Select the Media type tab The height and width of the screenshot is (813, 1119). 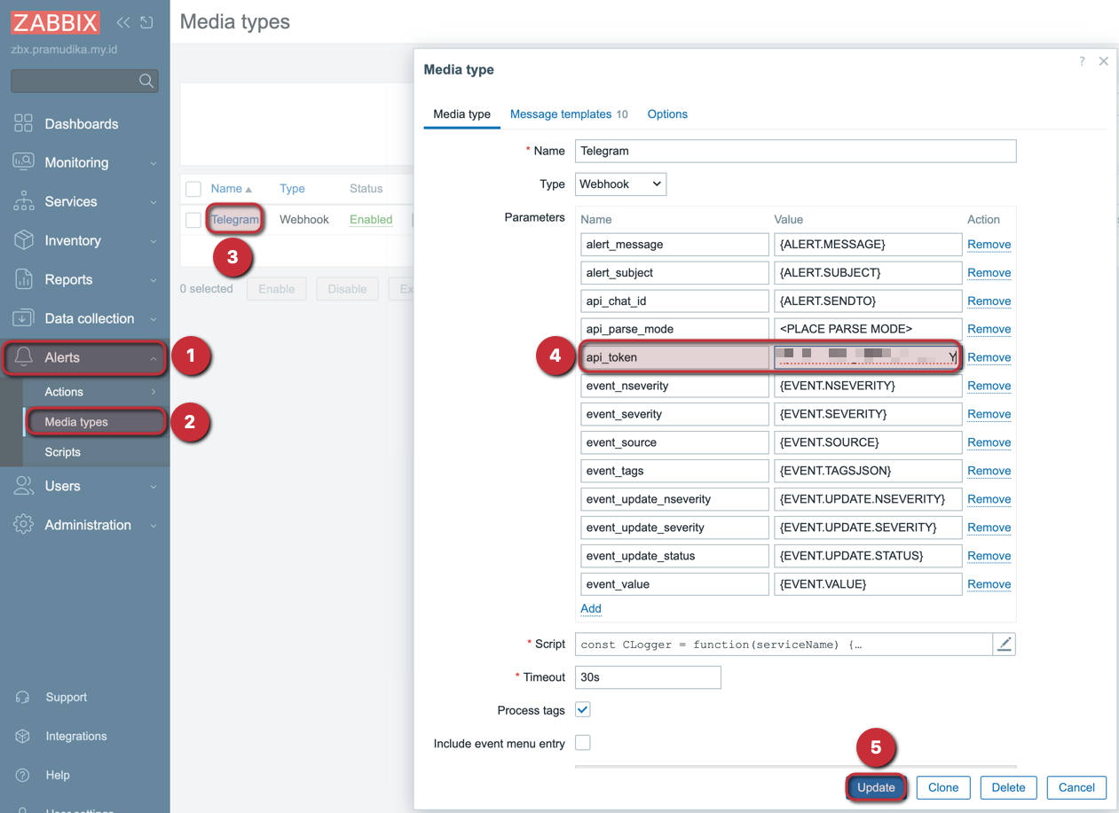pyautogui.click(x=461, y=113)
